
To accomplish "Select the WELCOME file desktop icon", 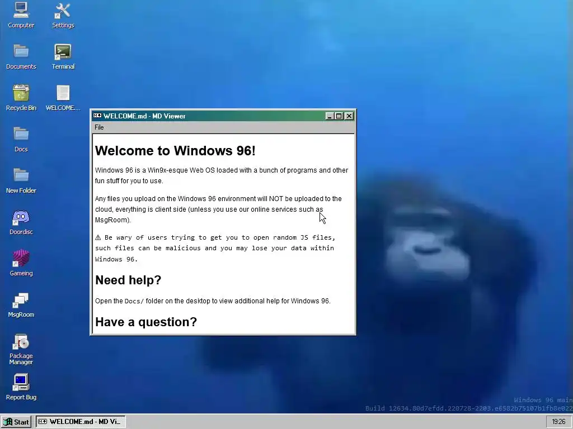I will 63,97.
